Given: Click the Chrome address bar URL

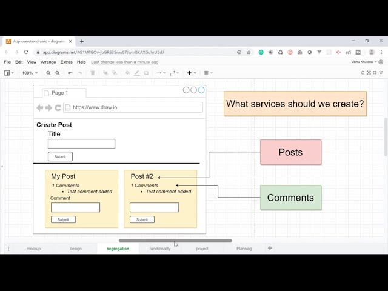Looking at the screenshot, I should tap(104, 52).
